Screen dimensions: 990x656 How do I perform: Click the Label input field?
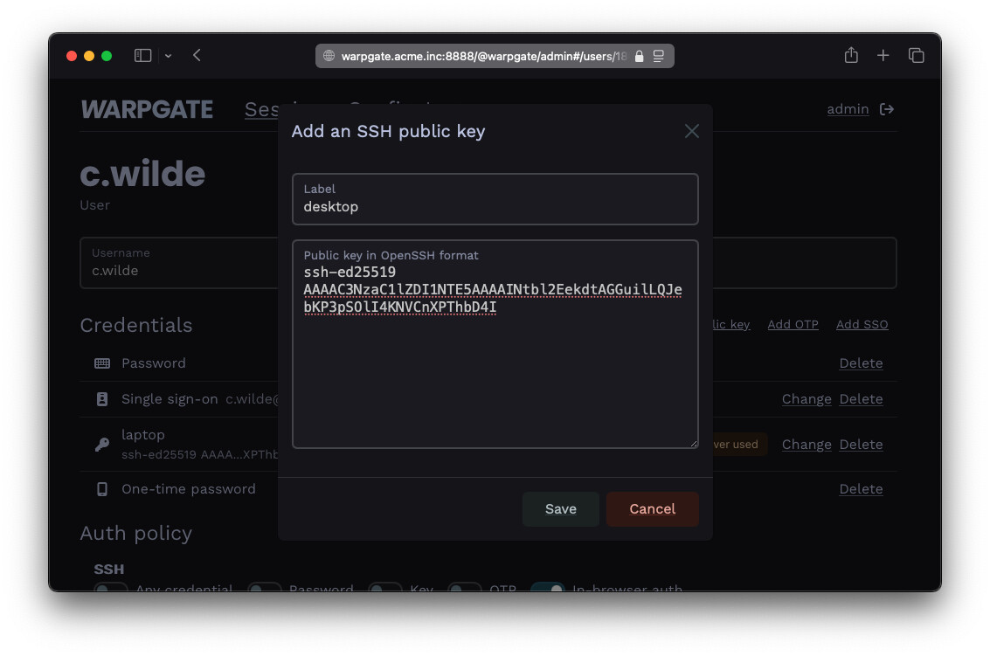(x=495, y=206)
